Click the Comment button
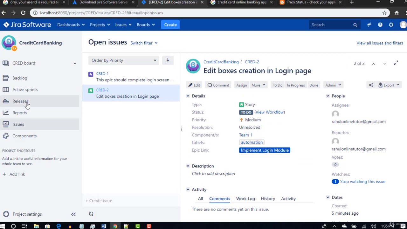407x229 pixels. pos(218,85)
